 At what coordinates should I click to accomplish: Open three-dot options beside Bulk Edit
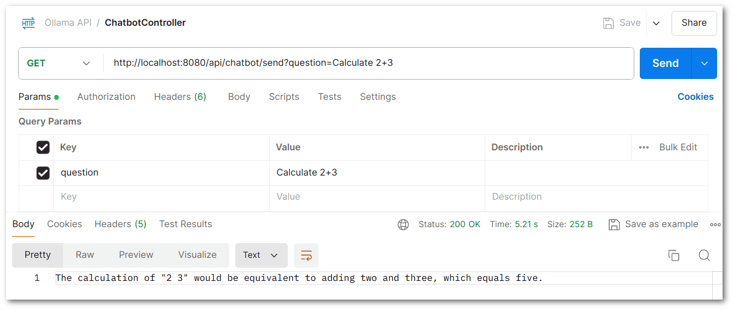coord(644,148)
